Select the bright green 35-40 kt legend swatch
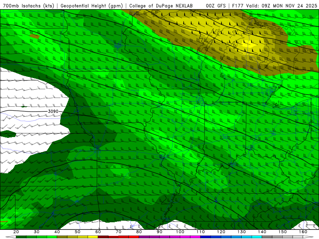 click(x=52, y=237)
